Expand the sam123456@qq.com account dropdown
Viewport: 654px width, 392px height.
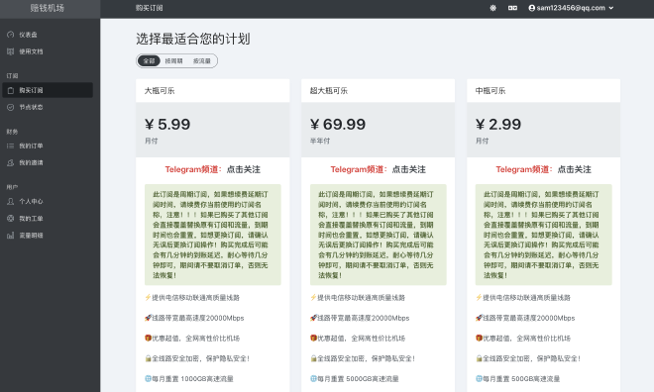tap(571, 8)
